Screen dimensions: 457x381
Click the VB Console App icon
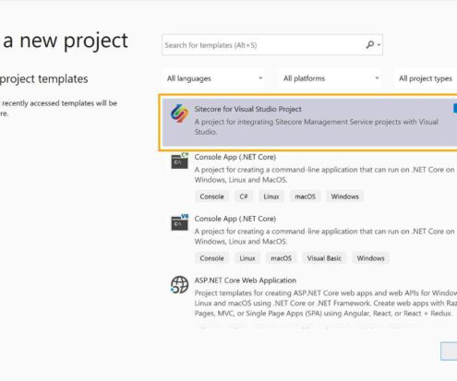point(180,222)
